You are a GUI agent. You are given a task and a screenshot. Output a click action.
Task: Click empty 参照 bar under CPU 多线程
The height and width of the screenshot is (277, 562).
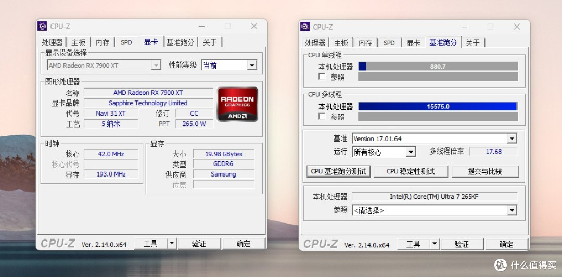pos(438,117)
